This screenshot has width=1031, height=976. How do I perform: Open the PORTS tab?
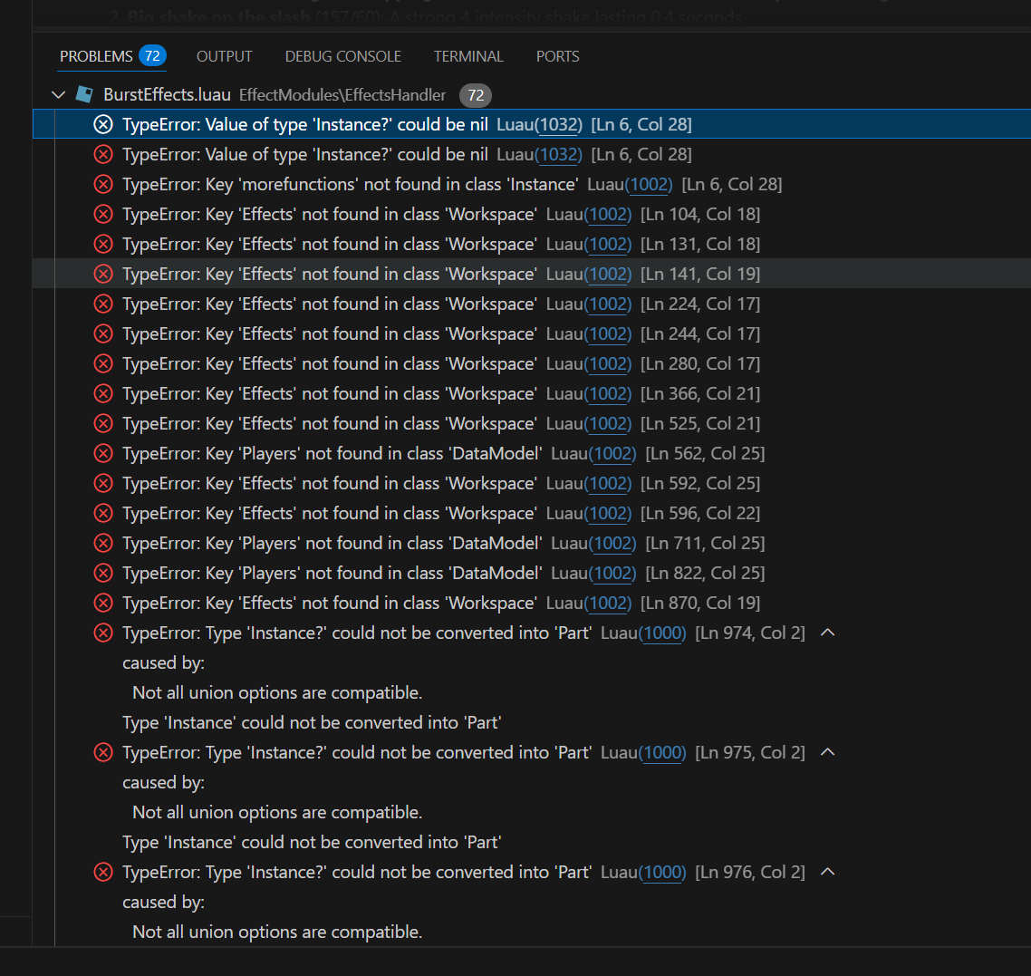pos(557,56)
